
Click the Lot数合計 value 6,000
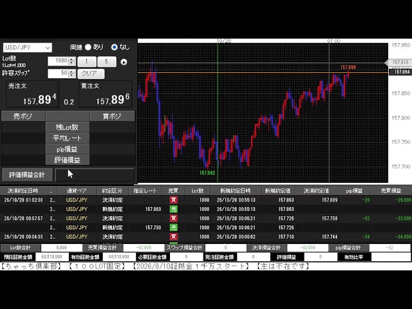(62, 248)
